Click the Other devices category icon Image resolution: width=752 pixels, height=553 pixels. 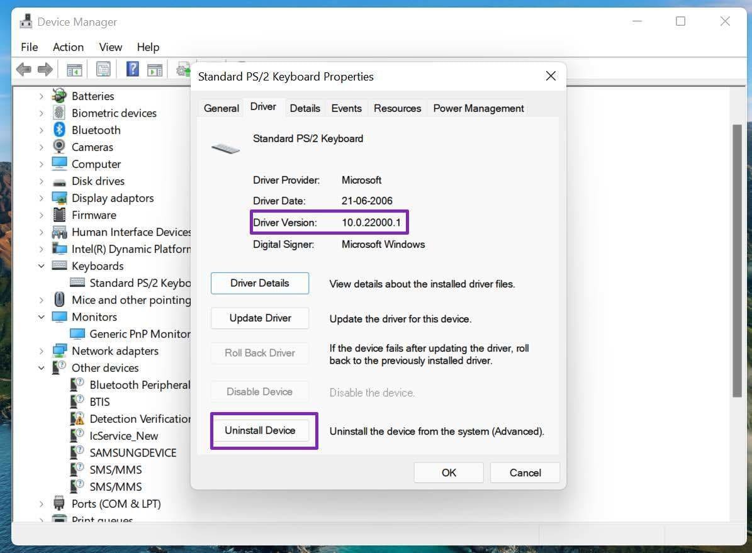[x=59, y=367]
